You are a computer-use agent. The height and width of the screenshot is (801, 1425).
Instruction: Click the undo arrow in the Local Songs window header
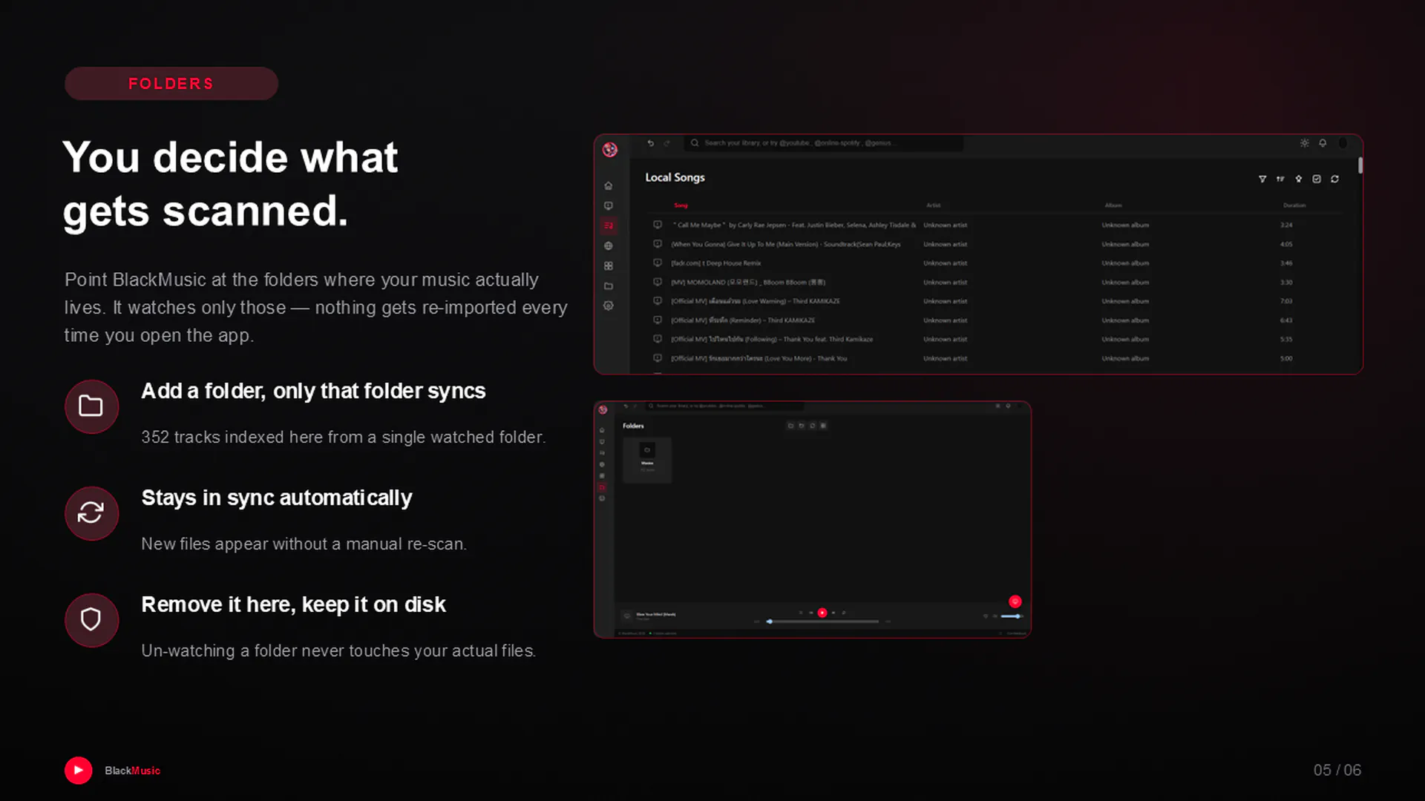point(650,143)
